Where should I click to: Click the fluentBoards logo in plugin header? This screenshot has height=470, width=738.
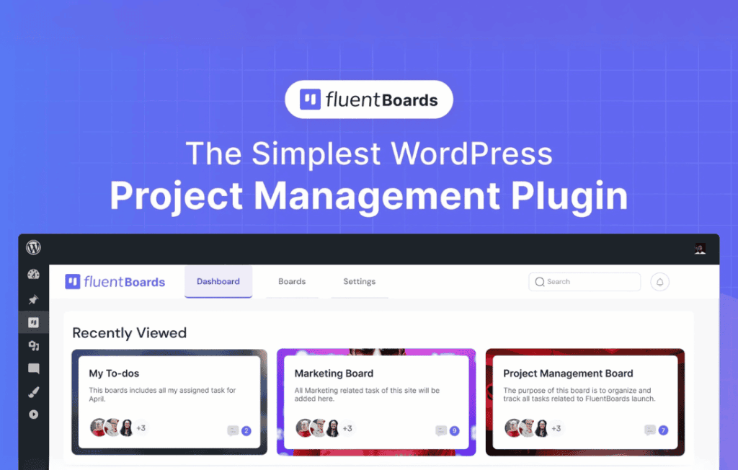115,282
